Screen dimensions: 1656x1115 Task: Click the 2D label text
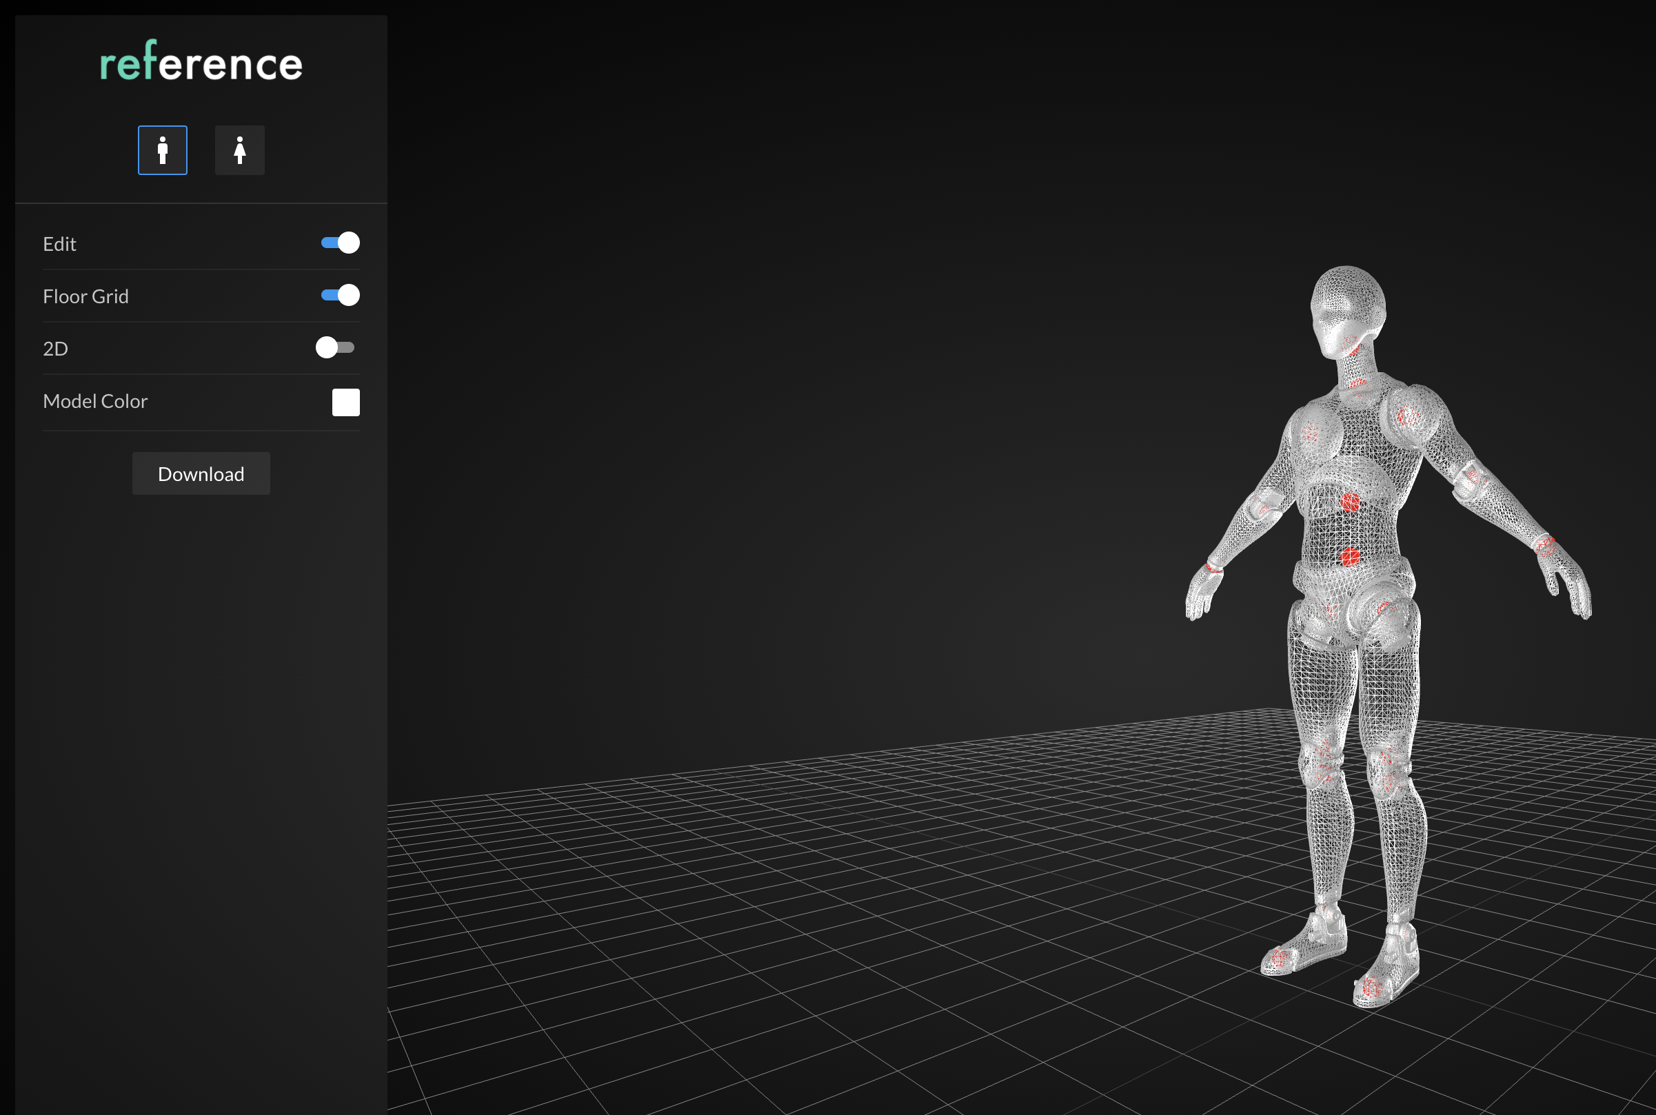pyautogui.click(x=54, y=349)
